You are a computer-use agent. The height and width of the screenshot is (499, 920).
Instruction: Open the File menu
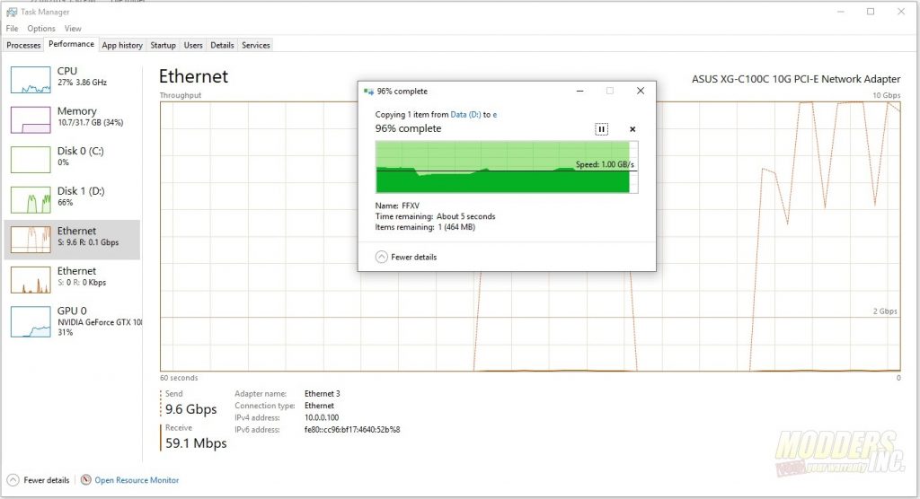[13, 28]
